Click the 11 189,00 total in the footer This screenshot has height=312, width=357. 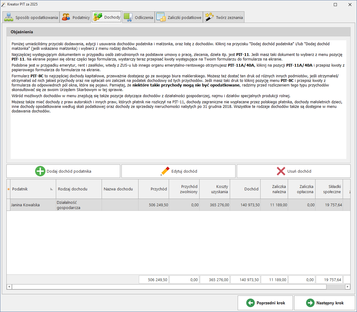coord(274,280)
